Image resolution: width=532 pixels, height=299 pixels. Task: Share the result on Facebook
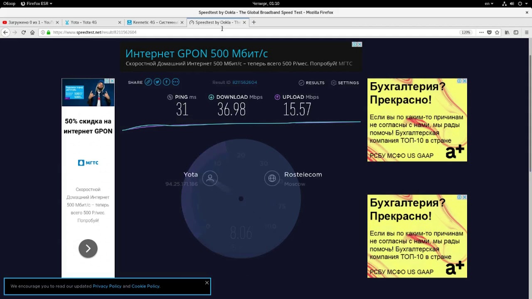pos(166,82)
